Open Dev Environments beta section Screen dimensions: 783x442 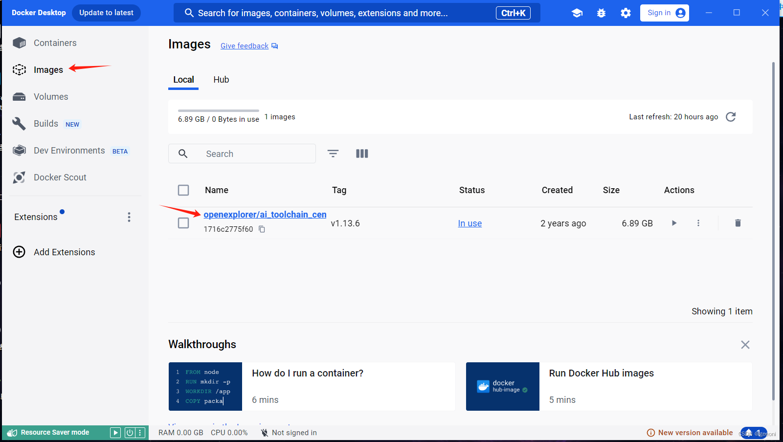click(x=69, y=151)
